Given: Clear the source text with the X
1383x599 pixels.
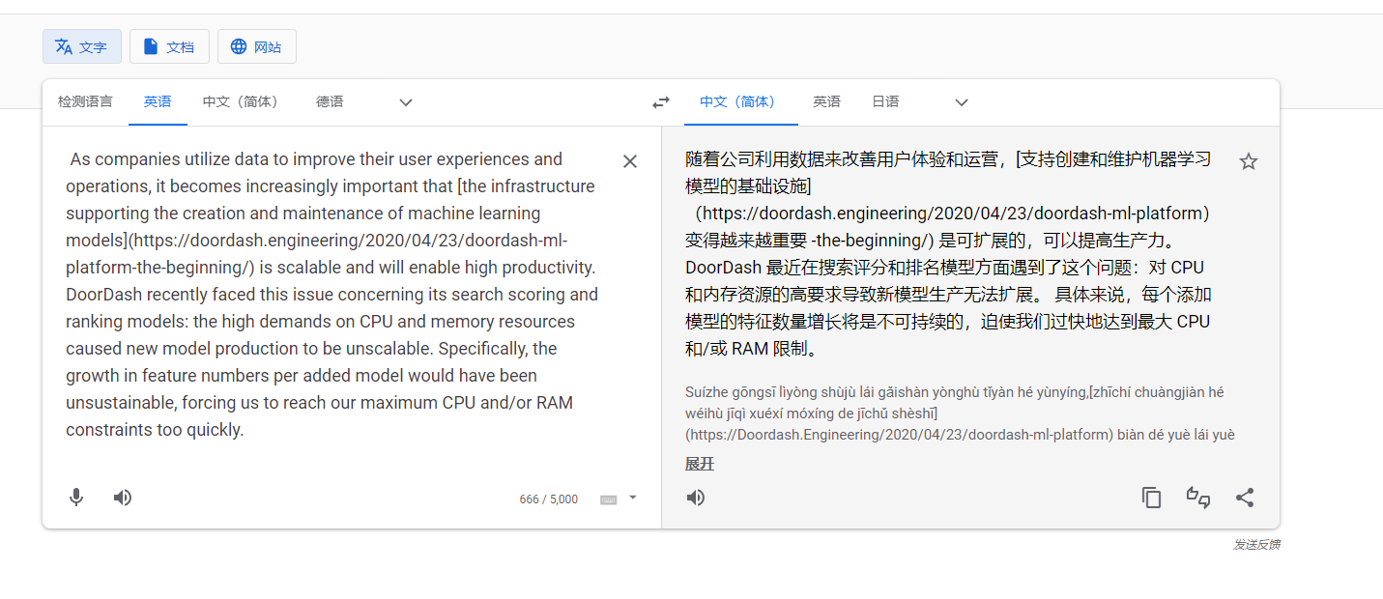Looking at the screenshot, I should (x=629, y=160).
